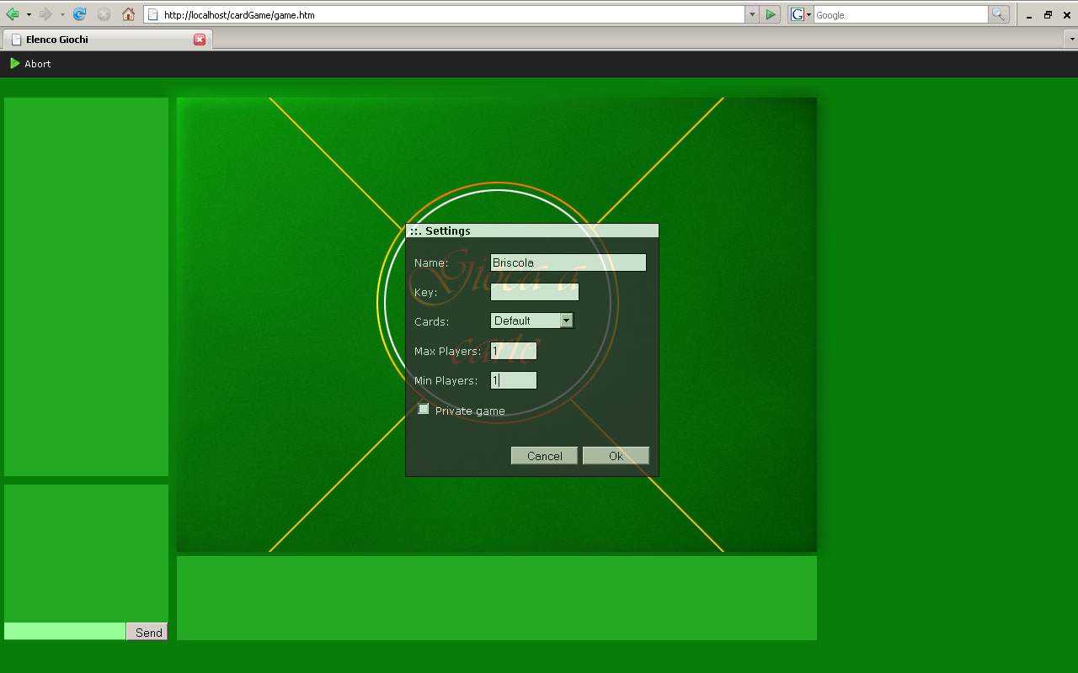The image size is (1078, 673).
Task: Open the back history dropdown arrow
Action: click(29, 14)
